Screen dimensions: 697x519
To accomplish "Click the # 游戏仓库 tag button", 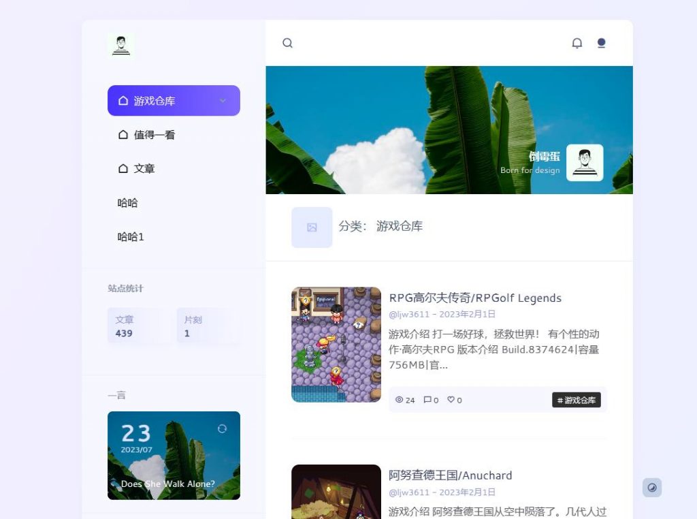I will point(577,400).
